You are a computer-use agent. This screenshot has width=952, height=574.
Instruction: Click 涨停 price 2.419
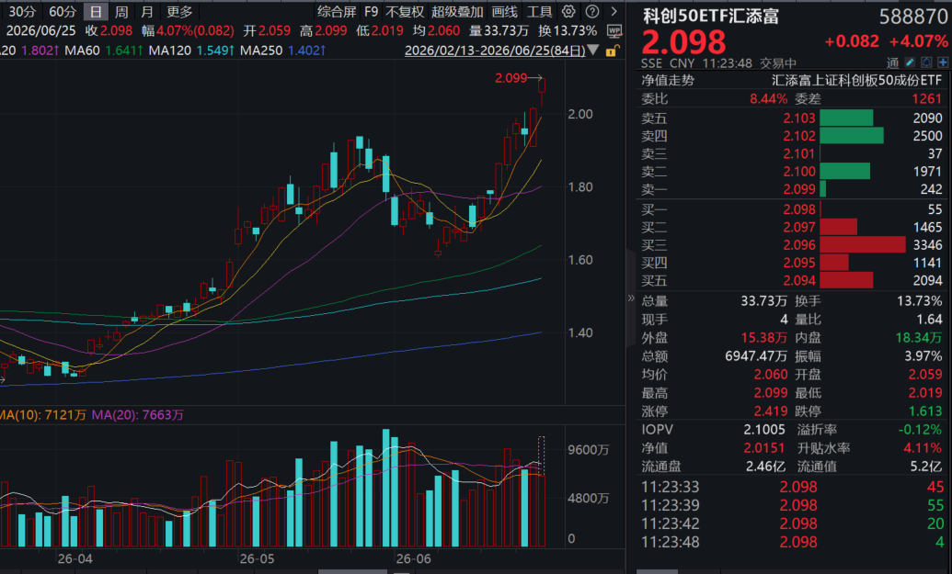point(771,411)
